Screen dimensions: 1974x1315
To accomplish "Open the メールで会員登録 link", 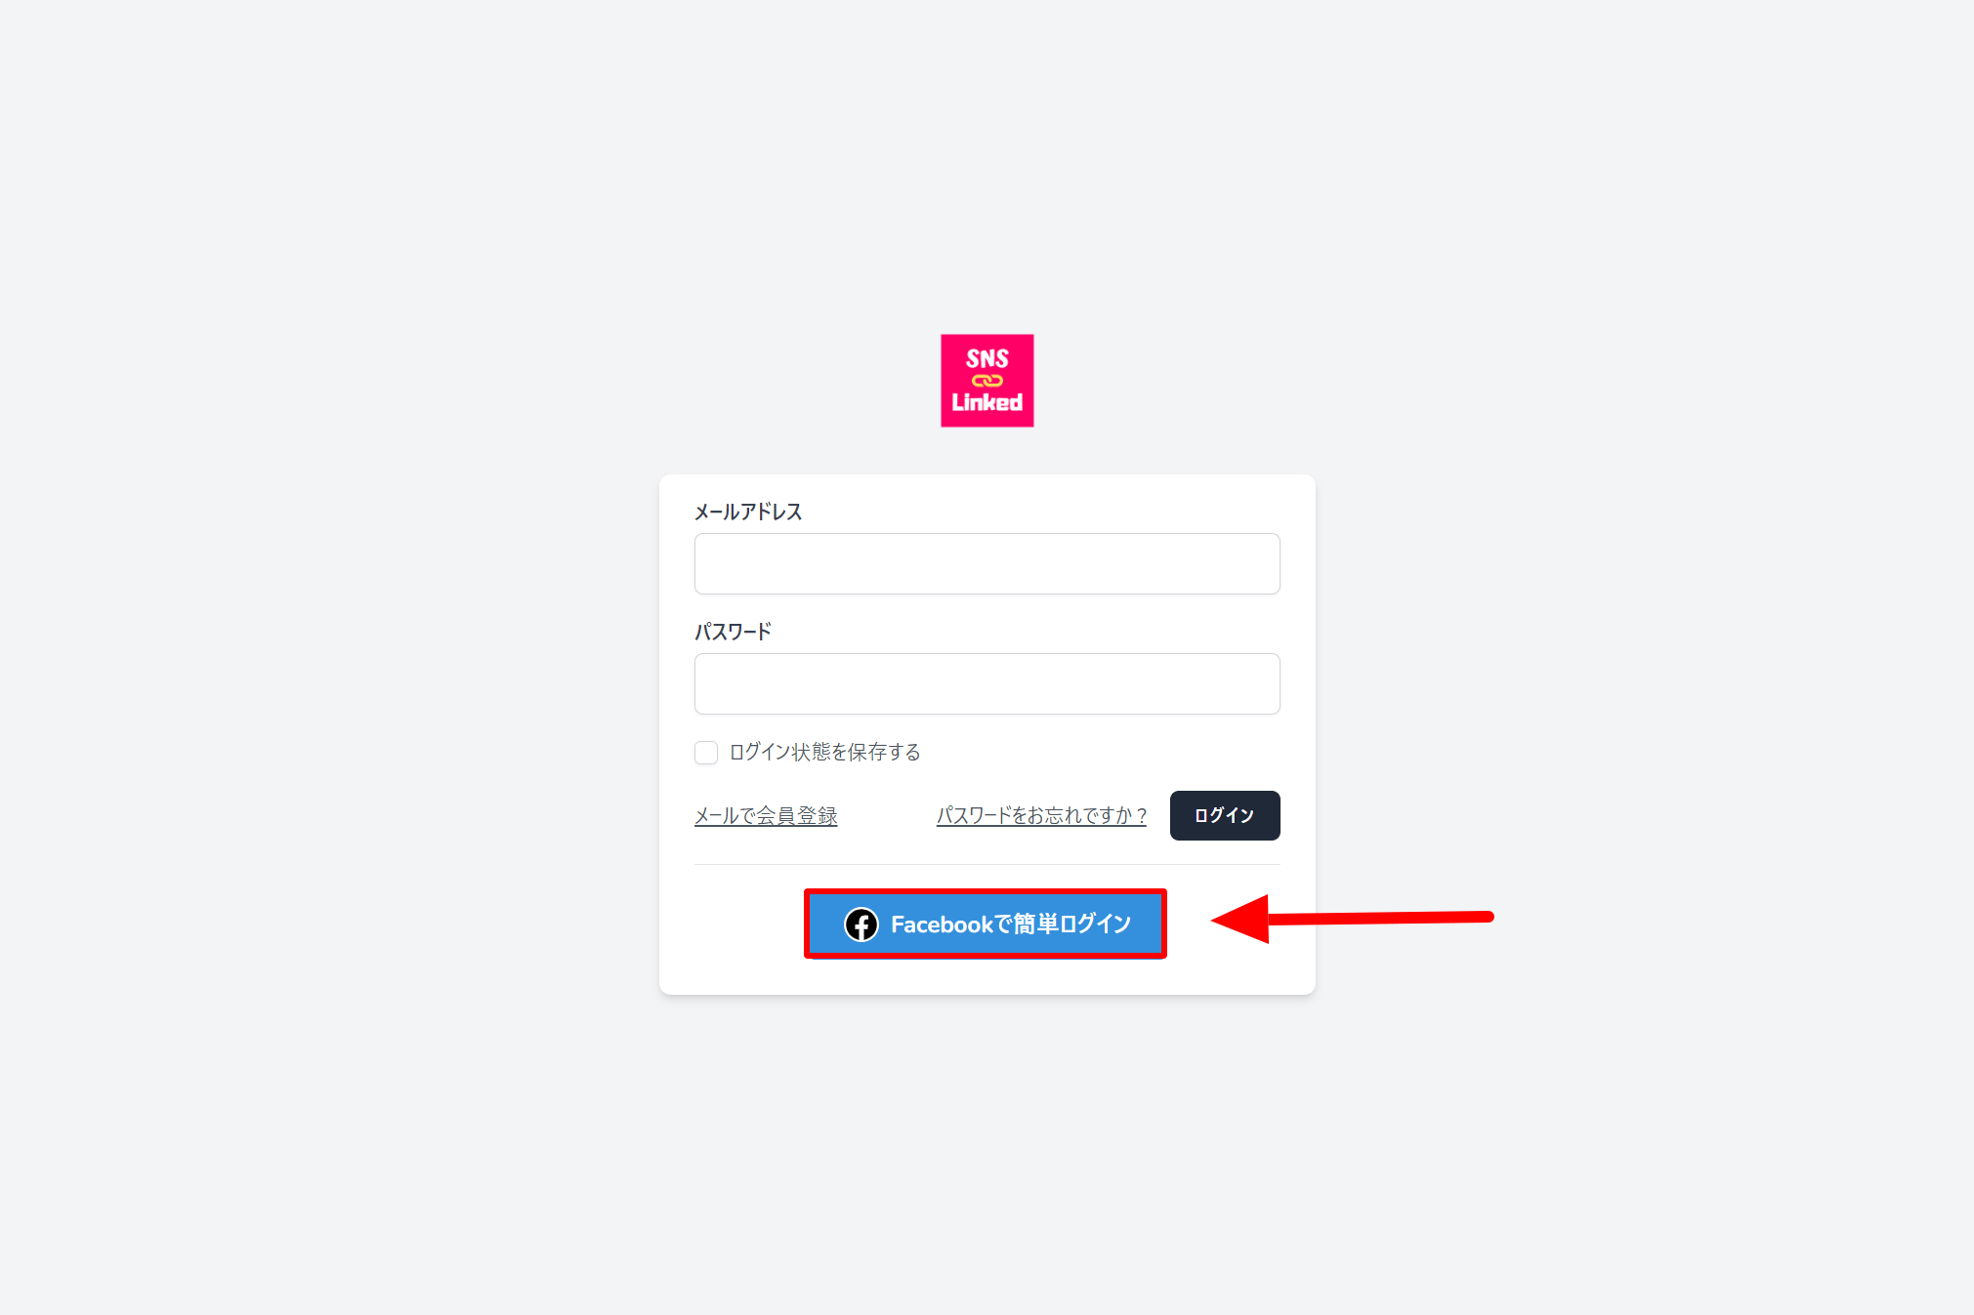I will (x=766, y=816).
